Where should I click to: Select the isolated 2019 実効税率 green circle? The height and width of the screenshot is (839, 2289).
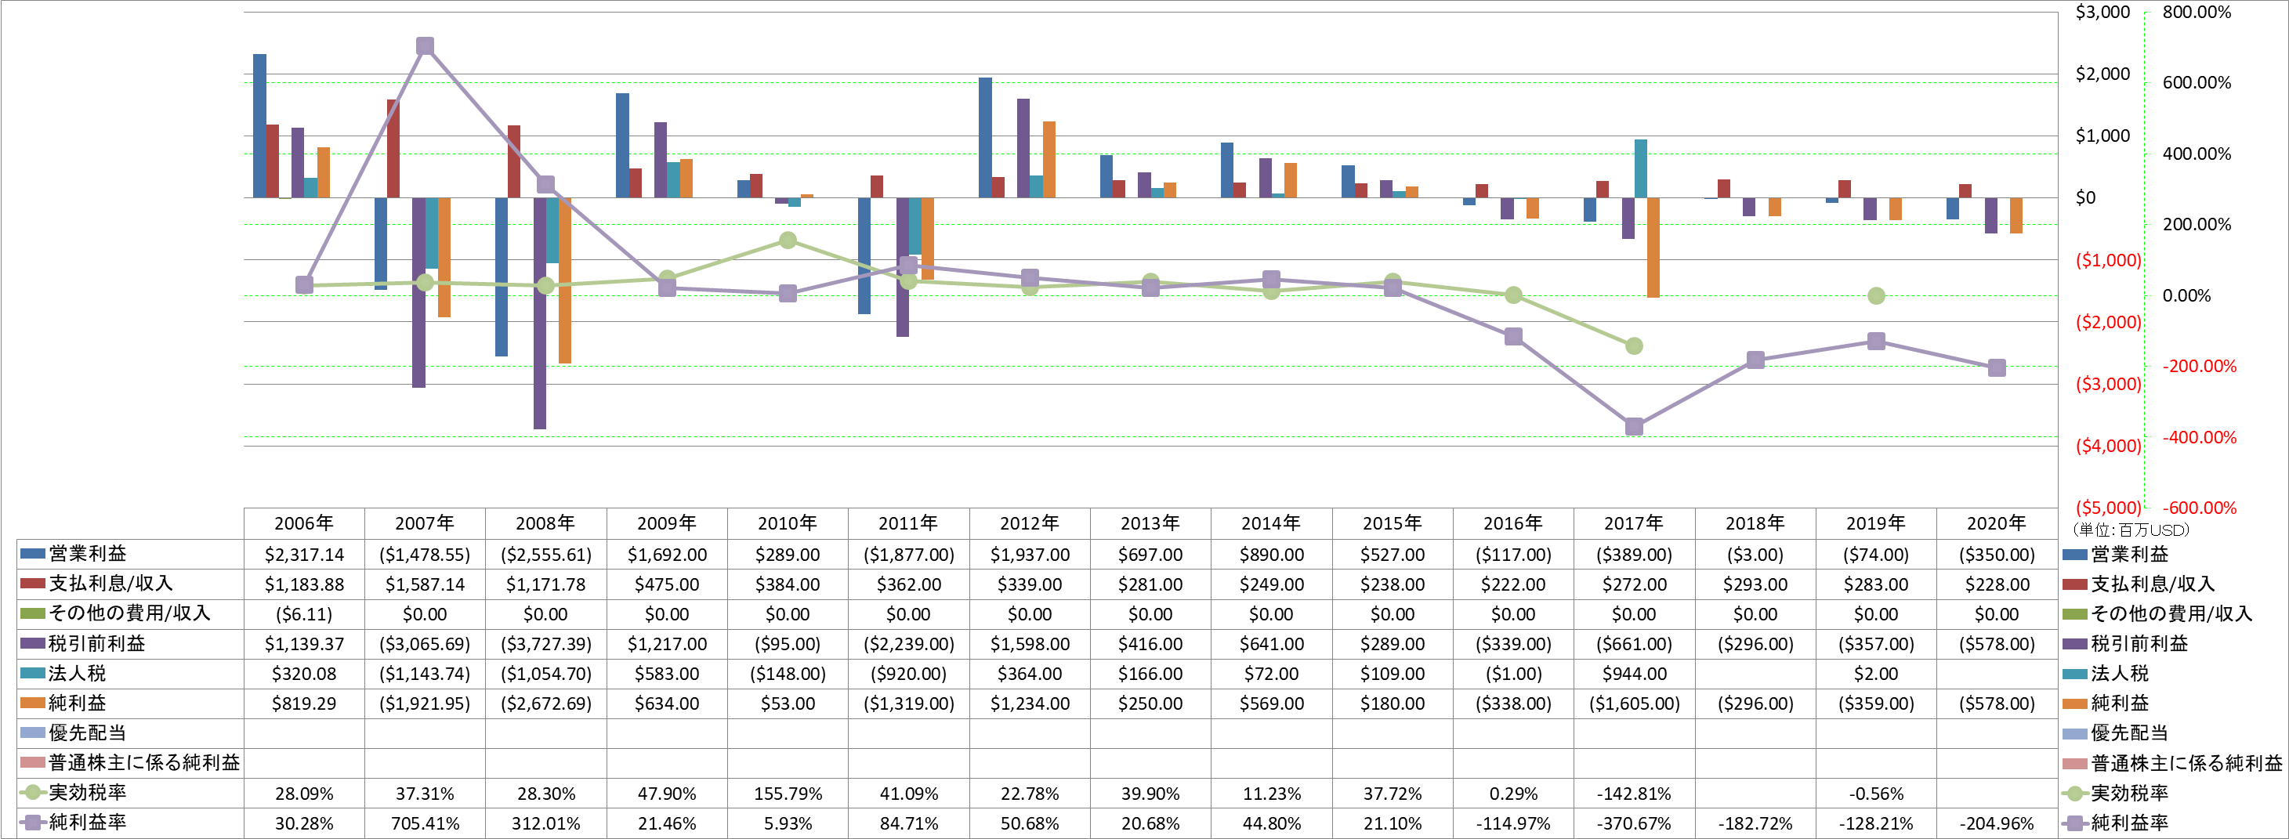pyautogui.click(x=1876, y=295)
